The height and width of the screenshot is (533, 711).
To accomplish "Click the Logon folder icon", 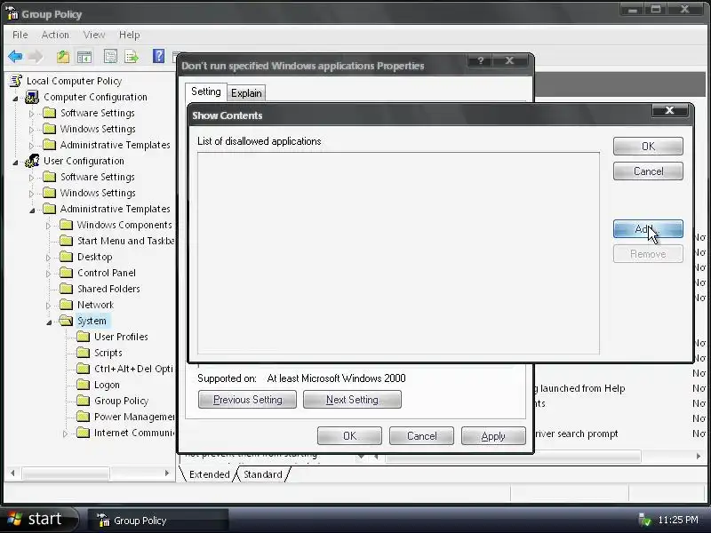I will point(83,385).
